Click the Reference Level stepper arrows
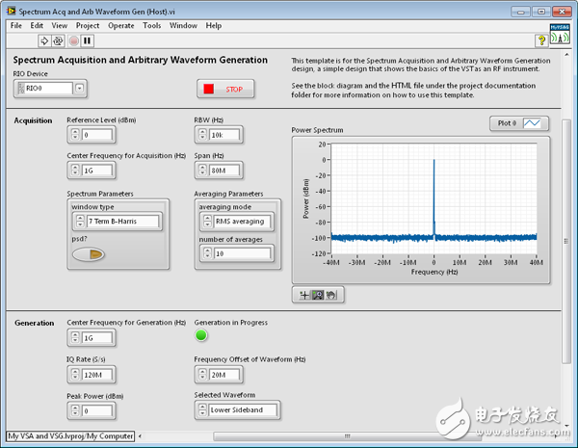 point(74,135)
